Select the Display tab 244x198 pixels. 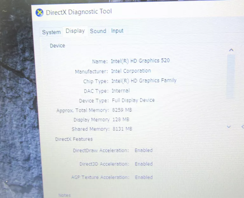click(75, 31)
